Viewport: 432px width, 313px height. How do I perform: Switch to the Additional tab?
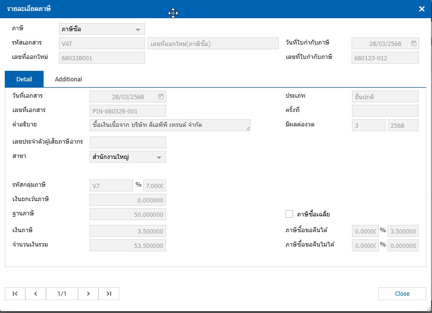pos(68,79)
